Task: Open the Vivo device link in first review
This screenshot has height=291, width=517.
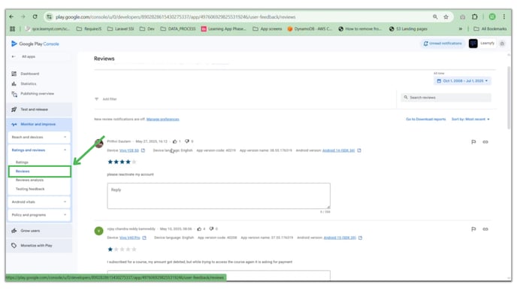Action: coord(129,151)
